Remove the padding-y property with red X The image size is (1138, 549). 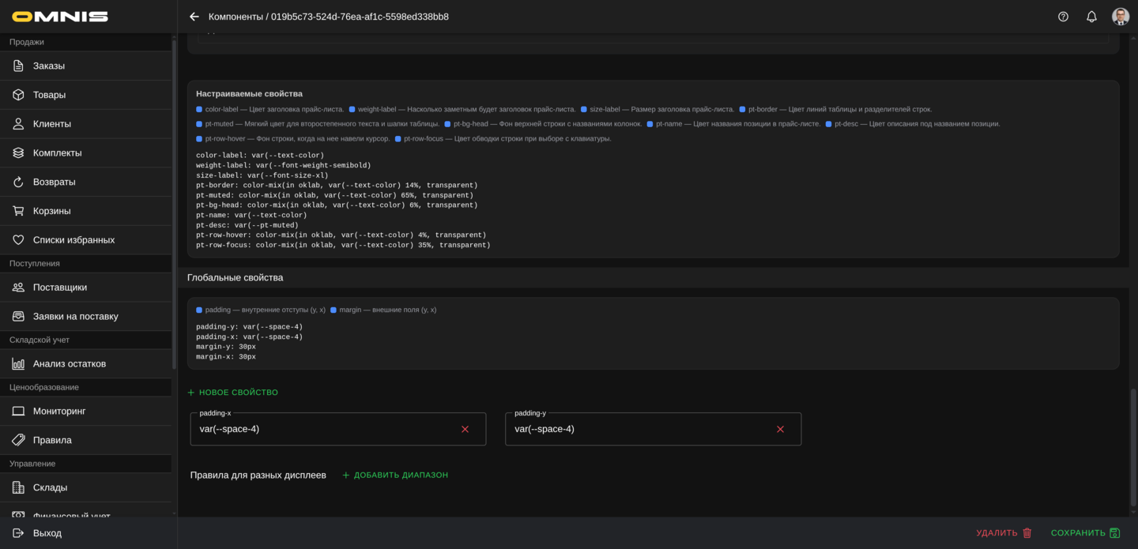[780, 429]
